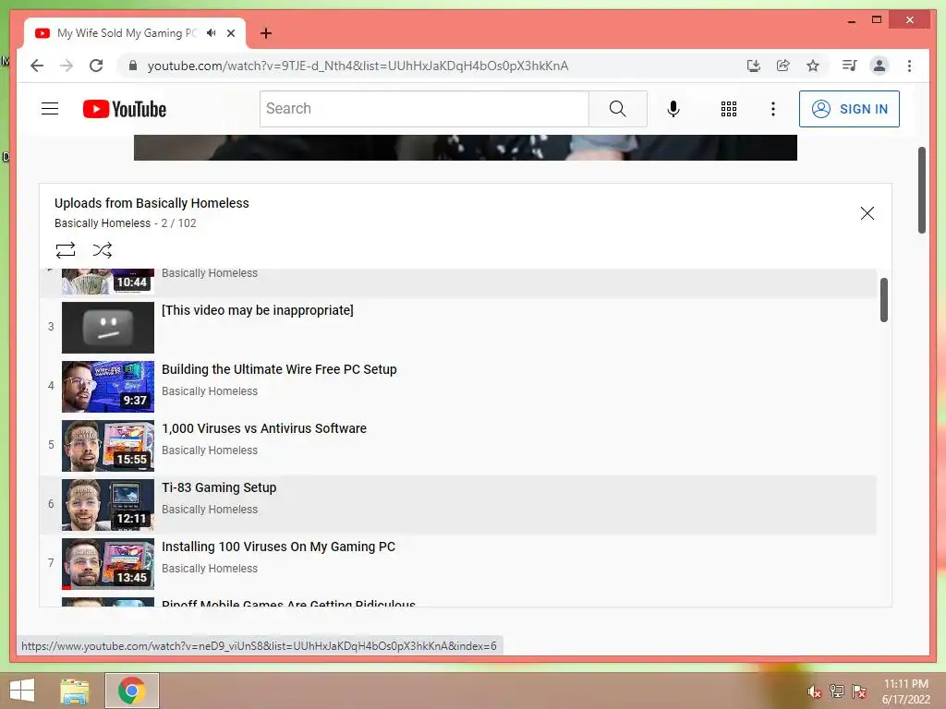Install app from address bar icon

(754, 66)
